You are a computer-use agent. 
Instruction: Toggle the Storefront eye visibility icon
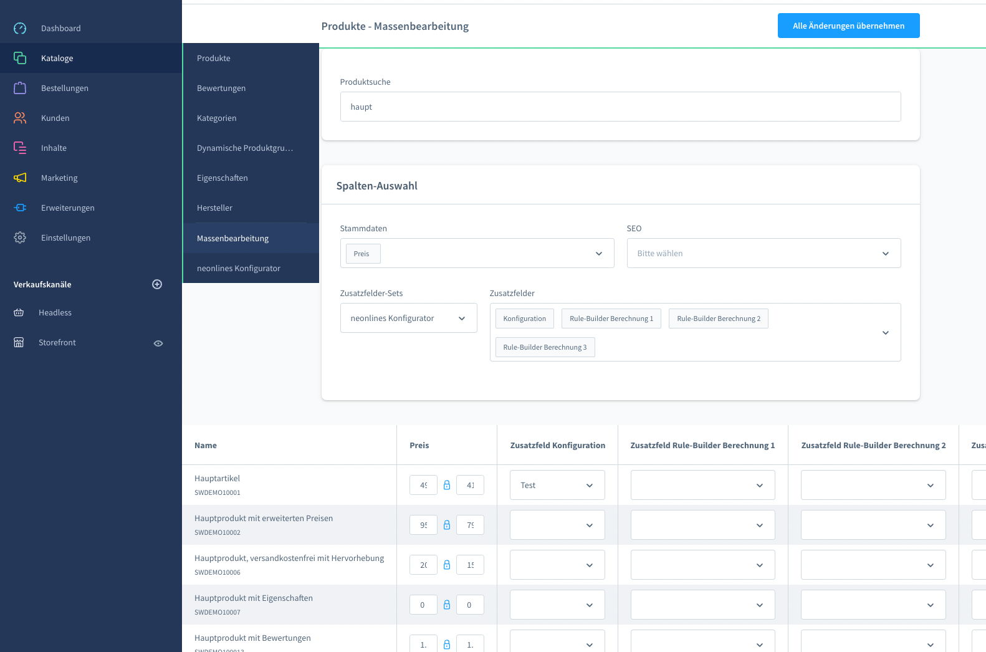point(158,343)
